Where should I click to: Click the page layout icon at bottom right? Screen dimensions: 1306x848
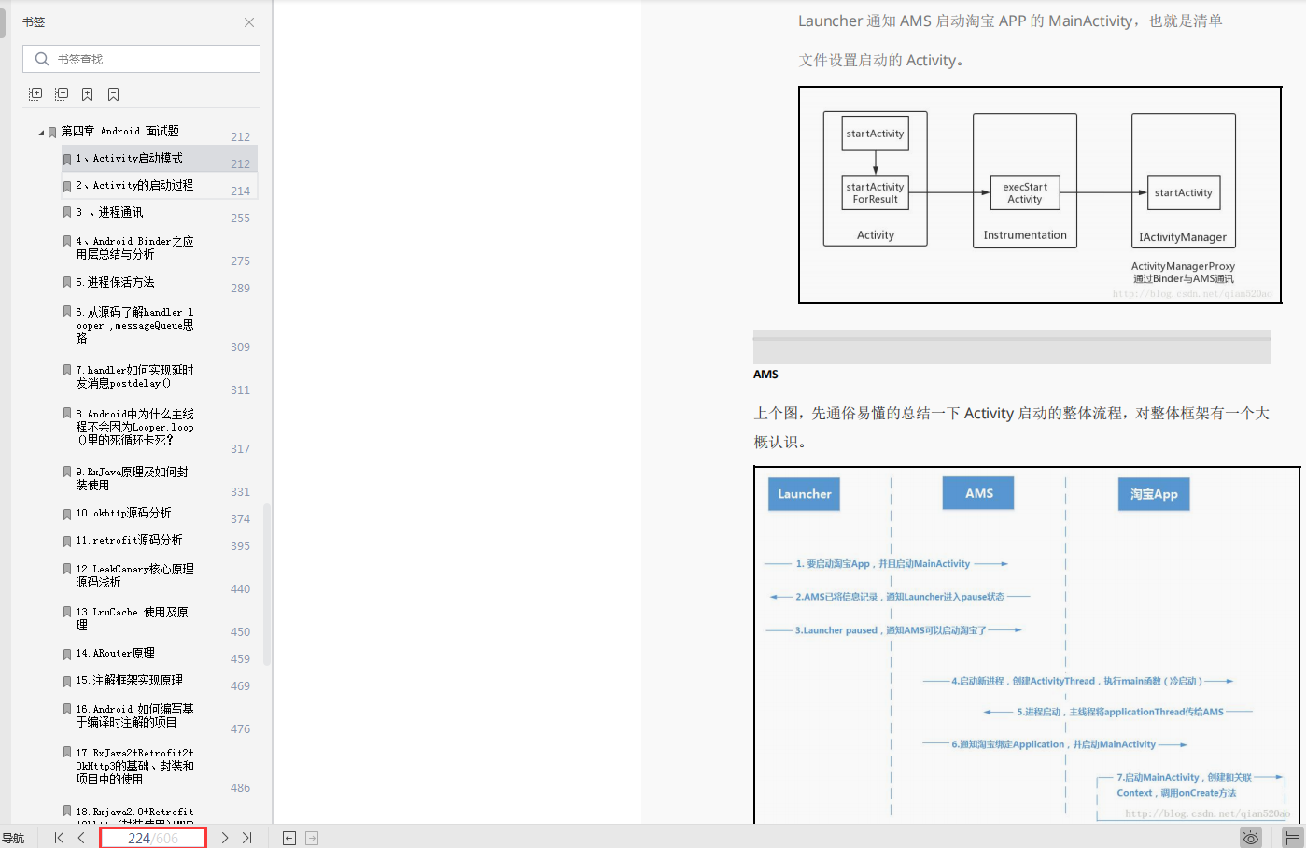point(1293,838)
